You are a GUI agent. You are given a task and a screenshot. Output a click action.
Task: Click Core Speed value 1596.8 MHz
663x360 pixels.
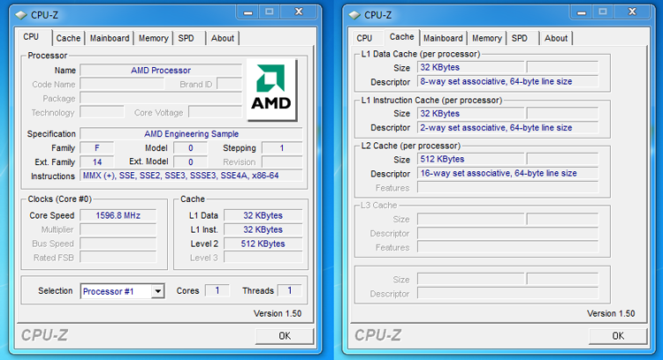tap(118, 215)
